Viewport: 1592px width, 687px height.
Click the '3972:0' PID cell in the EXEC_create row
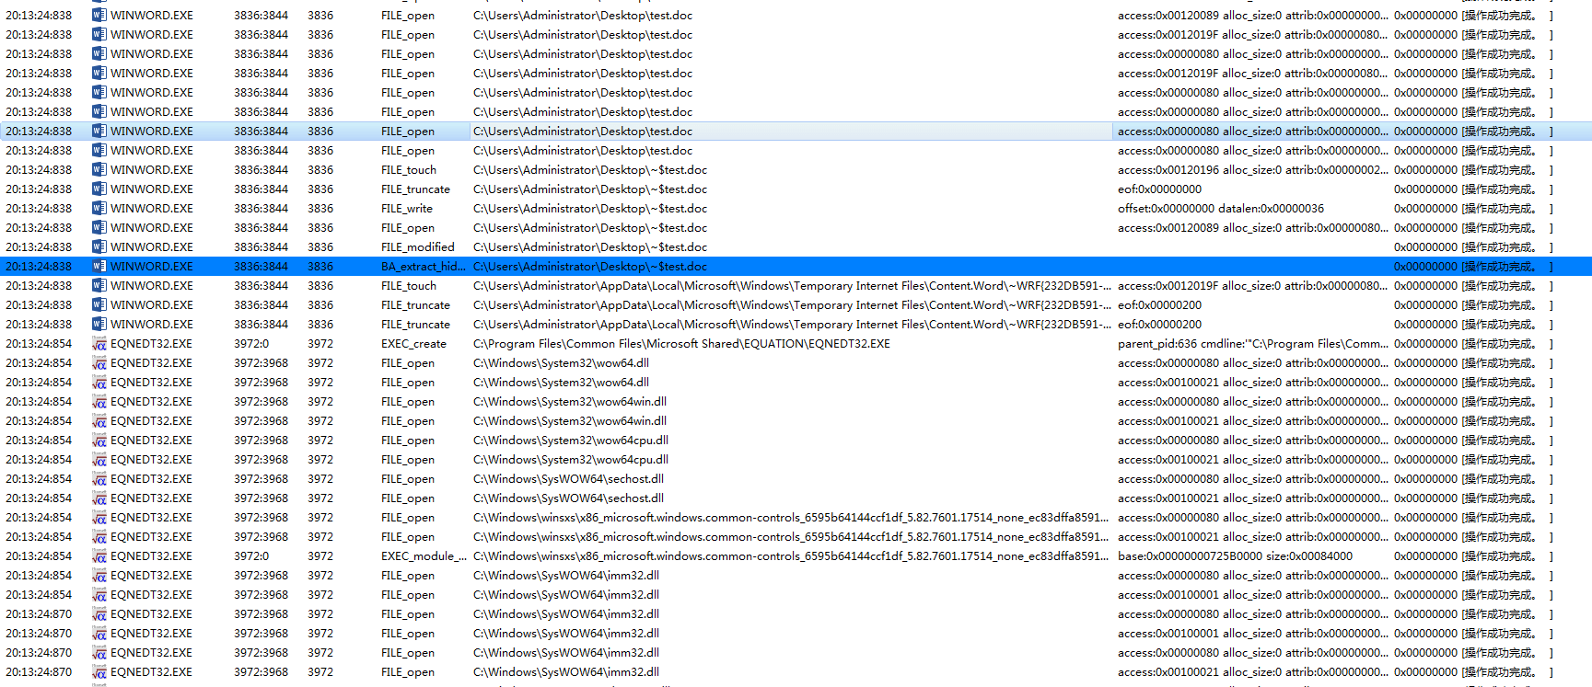(x=251, y=343)
